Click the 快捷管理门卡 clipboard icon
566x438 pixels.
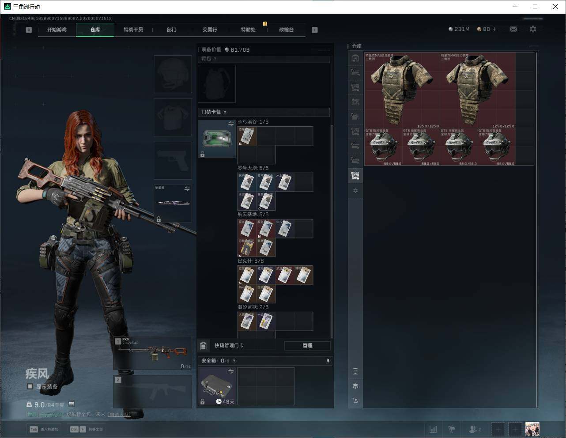(204, 345)
